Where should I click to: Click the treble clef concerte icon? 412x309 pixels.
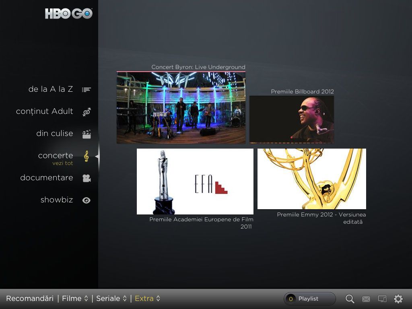[86, 156]
